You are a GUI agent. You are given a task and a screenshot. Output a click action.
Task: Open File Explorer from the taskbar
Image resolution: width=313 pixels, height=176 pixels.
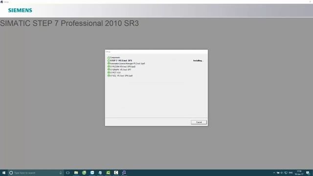(x=76, y=173)
